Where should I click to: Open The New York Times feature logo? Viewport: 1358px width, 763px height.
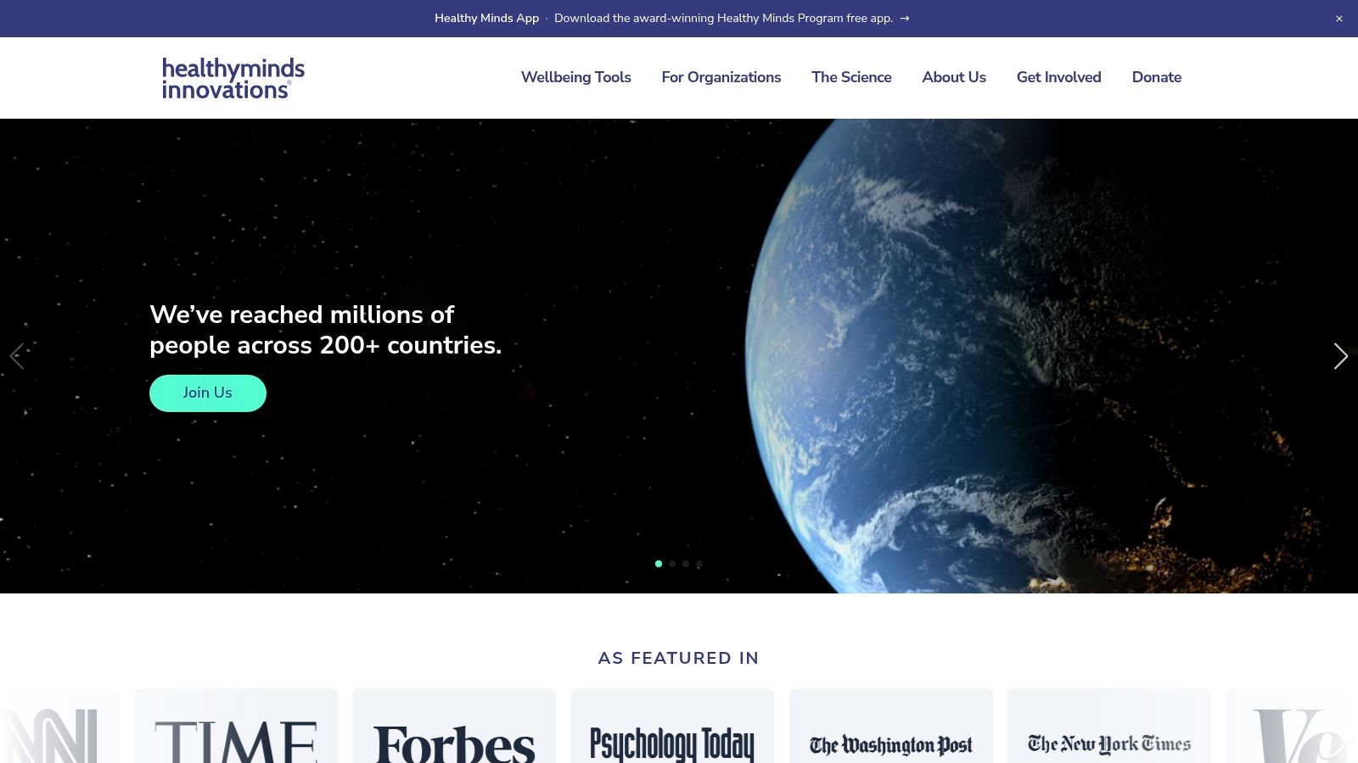click(x=1109, y=727)
